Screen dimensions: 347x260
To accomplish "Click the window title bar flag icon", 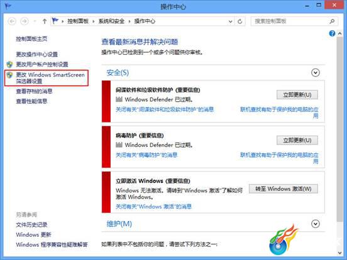I will 8,6.
